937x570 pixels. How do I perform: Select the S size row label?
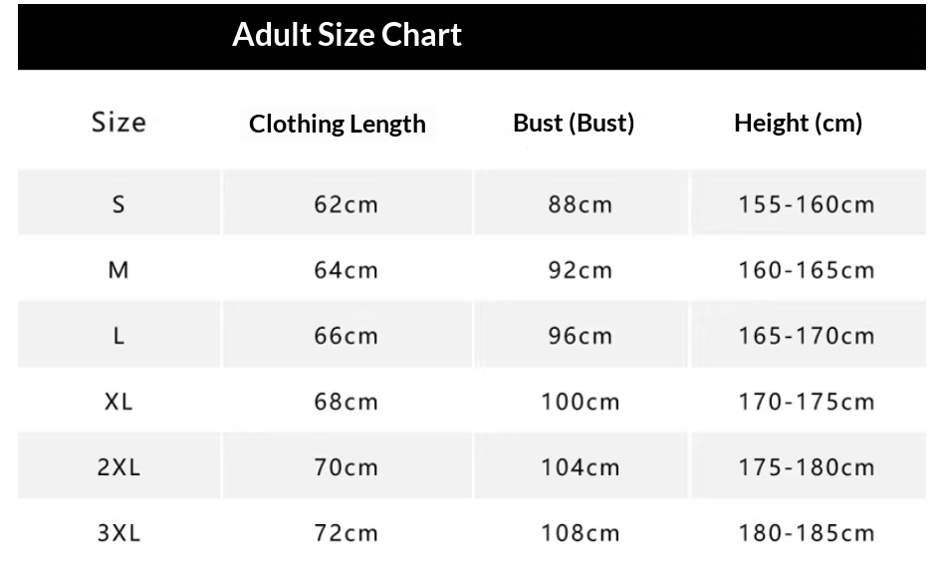[118, 204]
